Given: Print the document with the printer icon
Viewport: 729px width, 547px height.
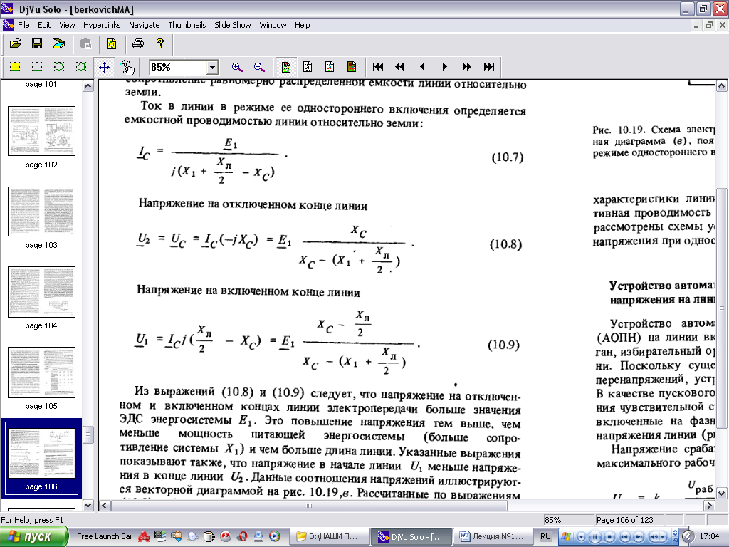Looking at the screenshot, I should coord(138,43).
